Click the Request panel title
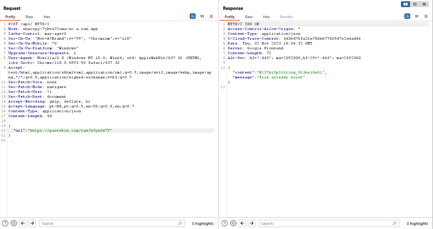Image resolution: width=433 pixels, height=229 pixels. (12, 8)
